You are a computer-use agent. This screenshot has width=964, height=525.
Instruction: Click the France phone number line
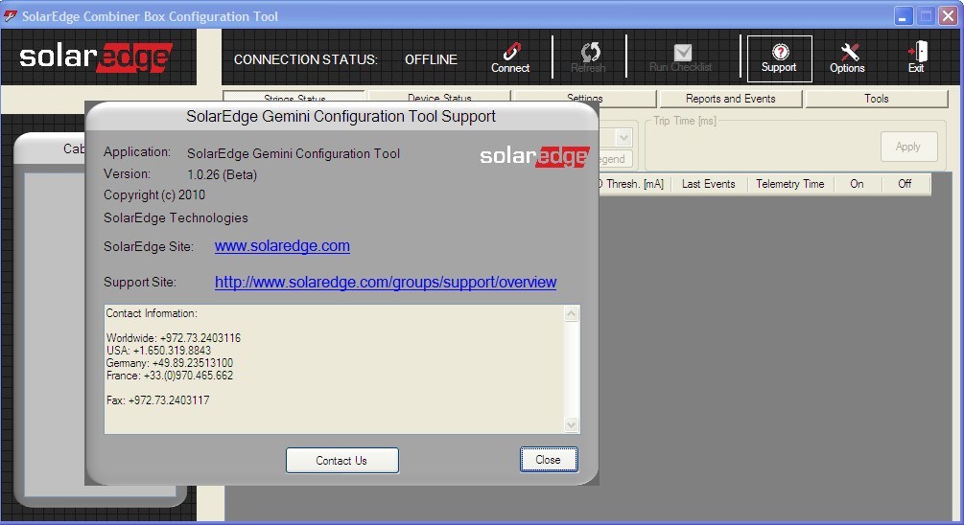170,376
